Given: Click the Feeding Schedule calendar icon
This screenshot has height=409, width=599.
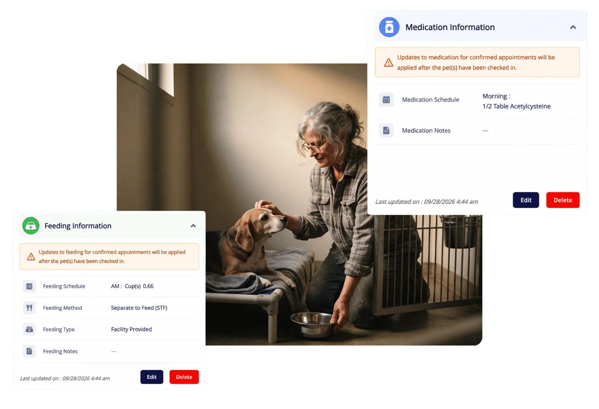Looking at the screenshot, I should tap(29, 286).
